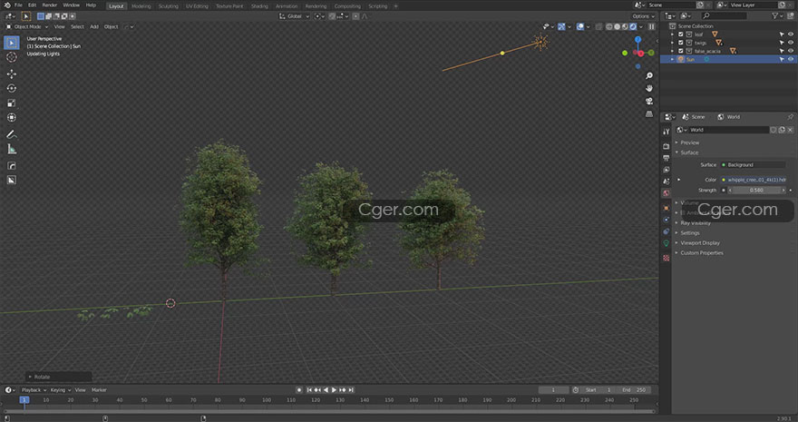Open the Physics properties tab

667,220
